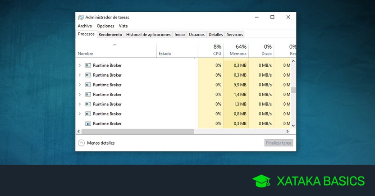Screen dimensions: 375x196
Task: Click the Runtime Broker icon showing 1,4 MB
Action: click(x=88, y=95)
